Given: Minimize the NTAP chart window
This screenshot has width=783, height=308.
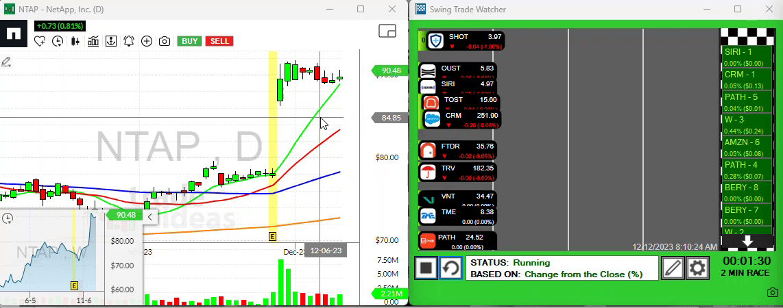Looking at the screenshot, I should (329, 9).
